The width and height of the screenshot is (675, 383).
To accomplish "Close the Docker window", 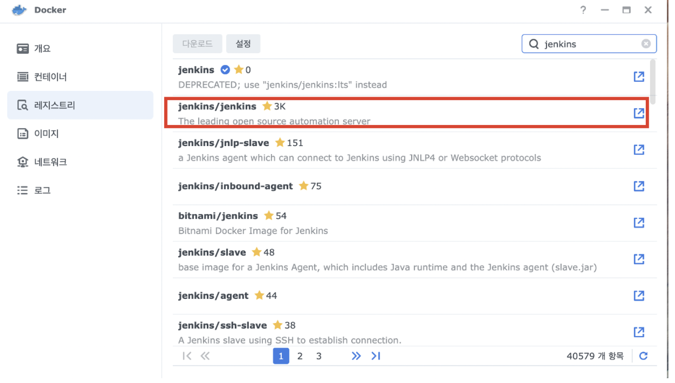I will click(648, 10).
